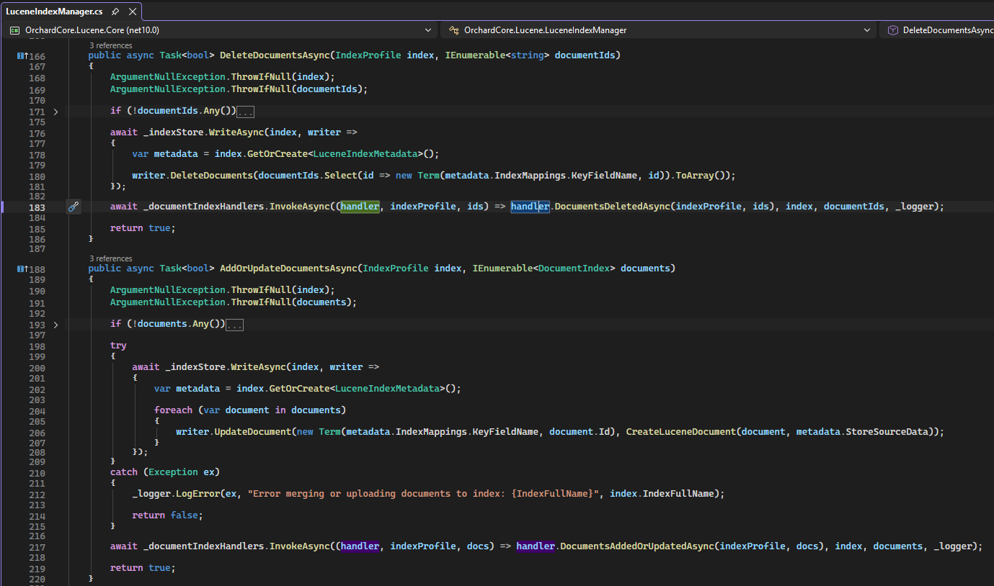994x586 pixels.
Task: Close the LuceneIndexManager.cs tab
Action: coord(132,12)
